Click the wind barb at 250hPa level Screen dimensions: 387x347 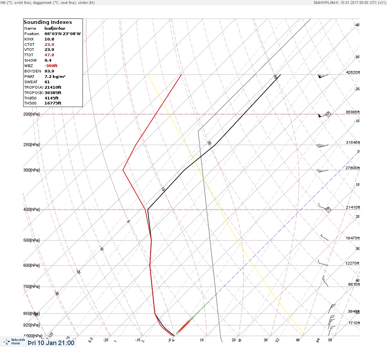pyautogui.click(x=322, y=145)
